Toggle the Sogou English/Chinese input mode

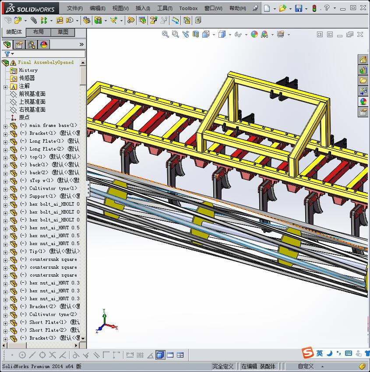(x=320, y=353)
